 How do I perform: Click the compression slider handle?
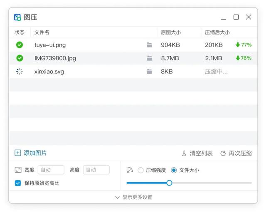point(169,183)
